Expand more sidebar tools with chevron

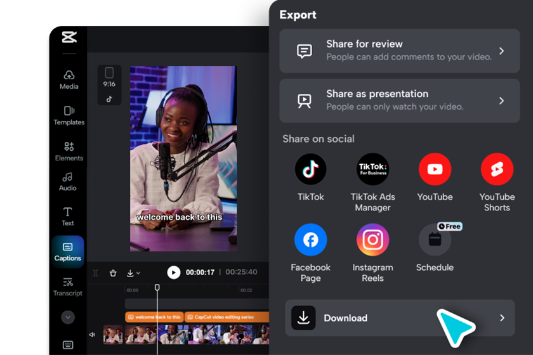coord(68,317)
